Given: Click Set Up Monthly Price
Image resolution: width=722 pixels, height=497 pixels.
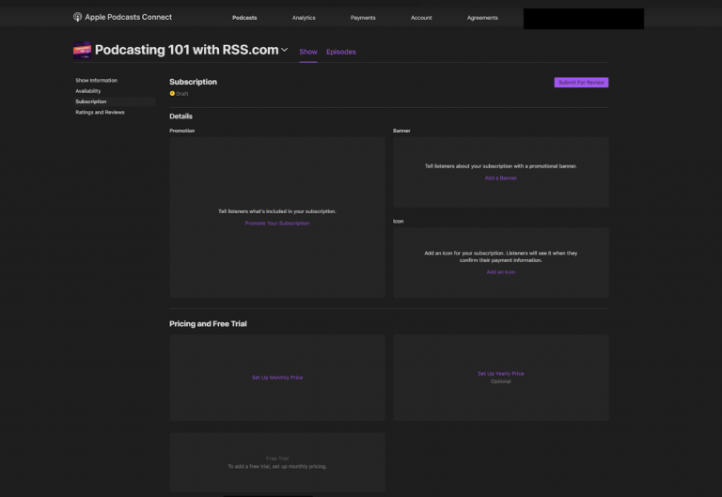Looking at the screenshot, I should pyautogui.click(x=277, y=378).
